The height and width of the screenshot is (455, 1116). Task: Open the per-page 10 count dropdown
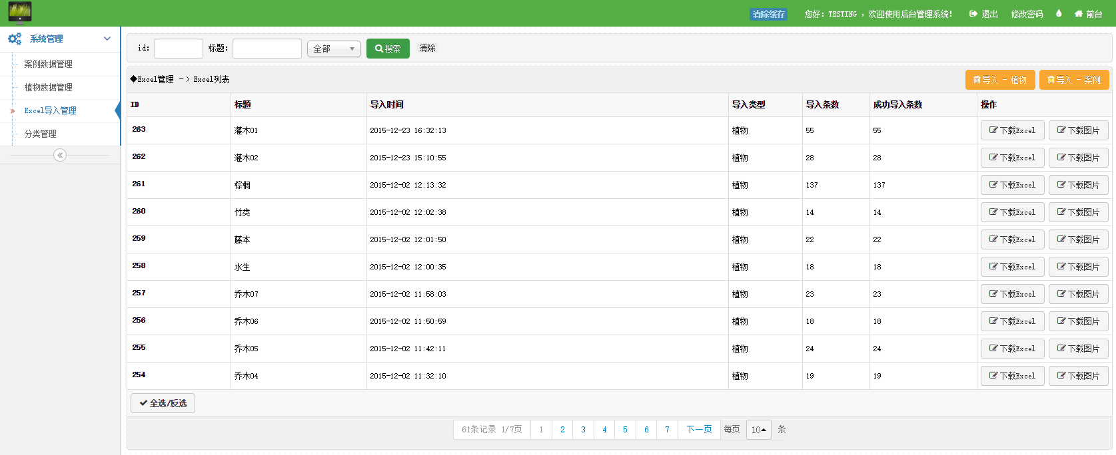[758, 430]
